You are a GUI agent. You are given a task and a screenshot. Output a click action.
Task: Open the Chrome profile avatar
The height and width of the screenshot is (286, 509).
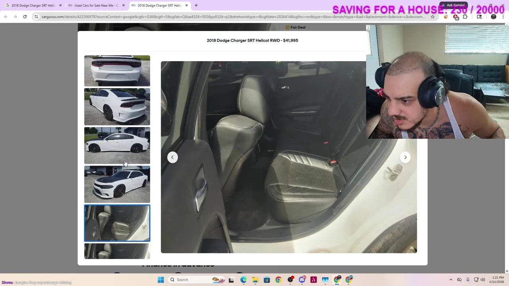click(x=493, y=17)
